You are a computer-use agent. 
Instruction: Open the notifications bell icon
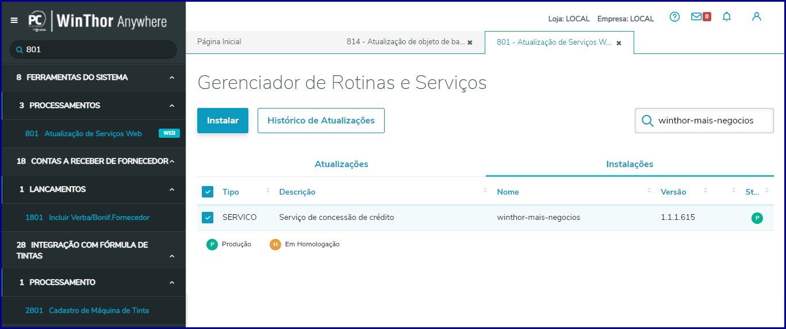pyautogui.click(x=727, y=17)
